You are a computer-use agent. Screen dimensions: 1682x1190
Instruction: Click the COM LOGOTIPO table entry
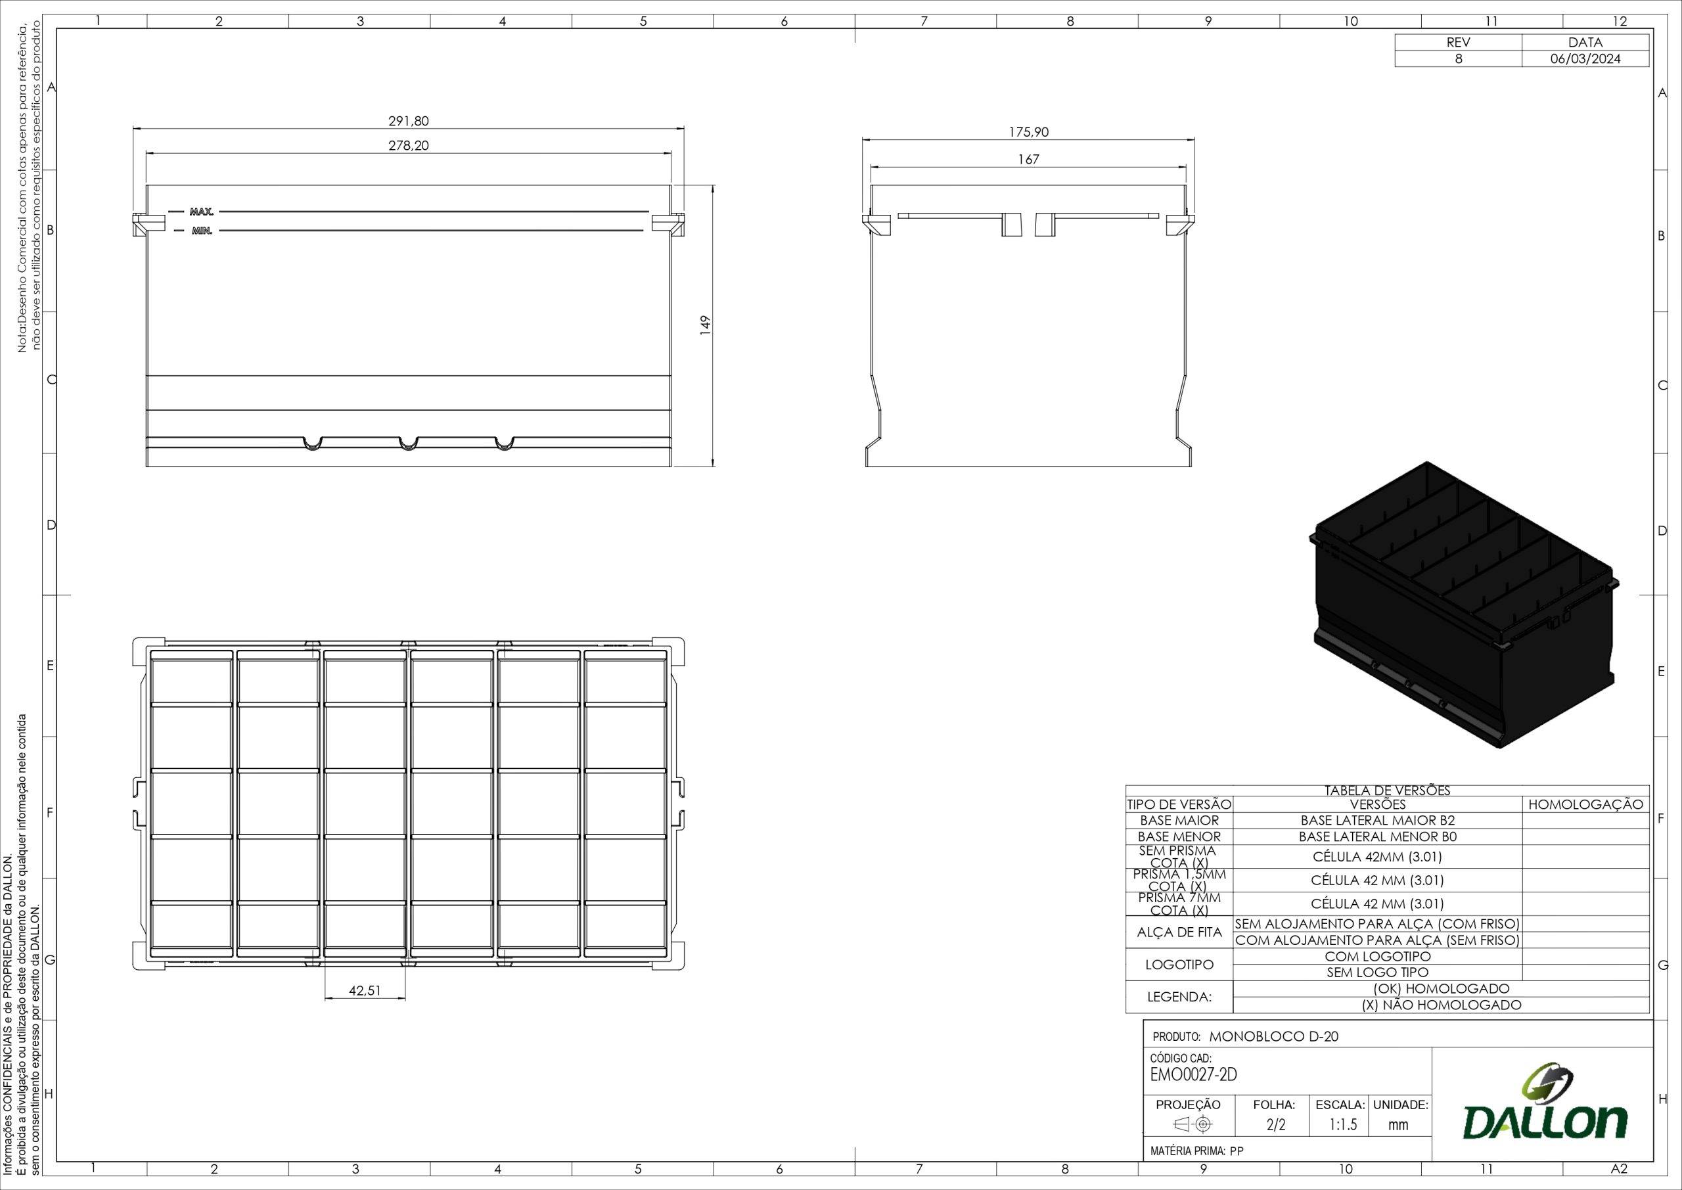tap(1377, 956)
